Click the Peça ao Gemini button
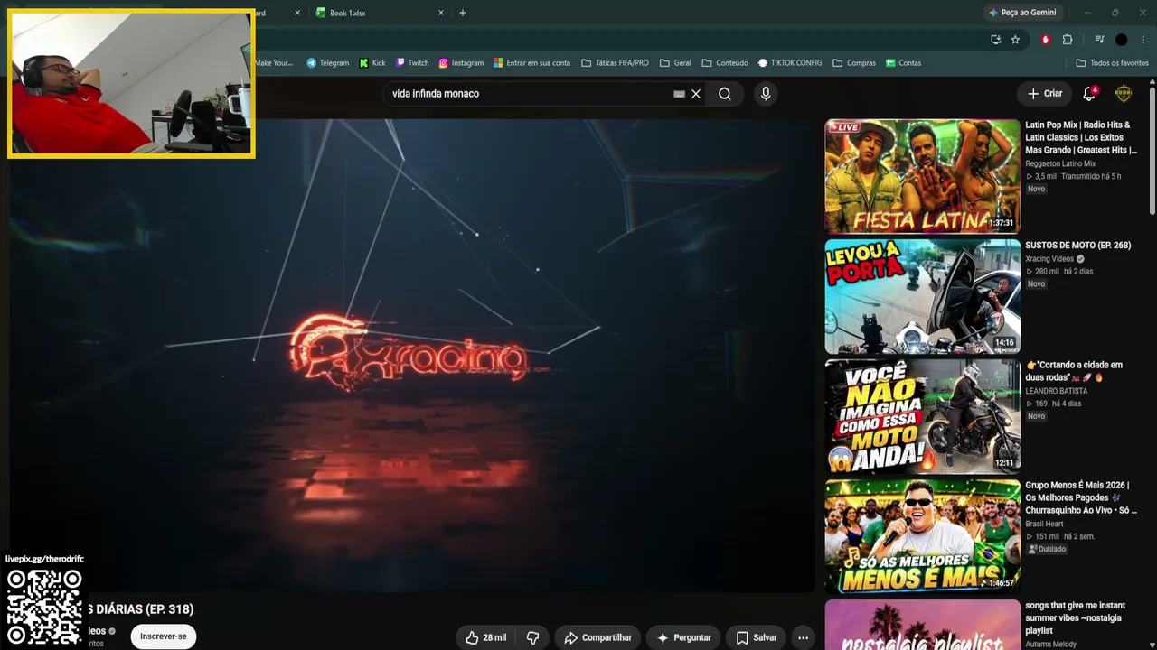Screen dimensions: 1157x650 [1022, 13]
